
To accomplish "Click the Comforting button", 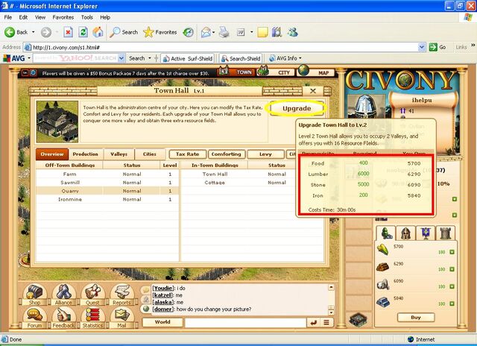I will point(226,154).
